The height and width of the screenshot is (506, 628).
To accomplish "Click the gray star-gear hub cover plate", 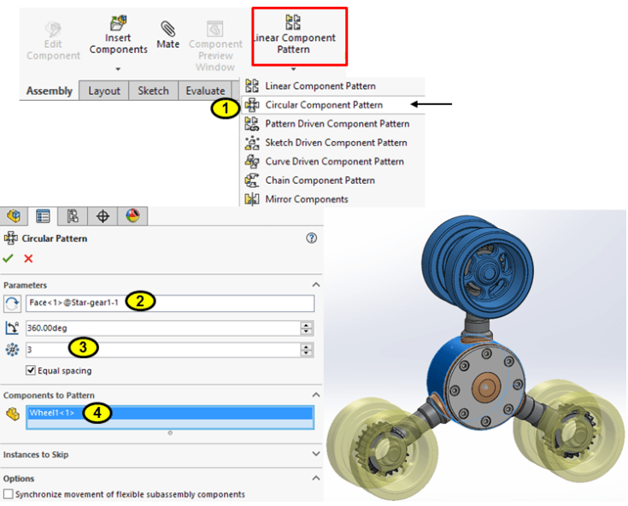I will pos(485,387).
